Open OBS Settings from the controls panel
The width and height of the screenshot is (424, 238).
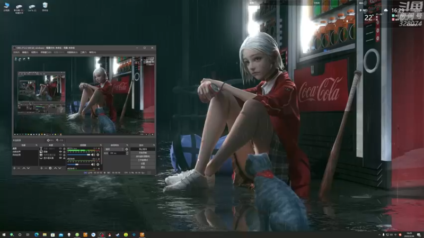(x=143, y=164)
